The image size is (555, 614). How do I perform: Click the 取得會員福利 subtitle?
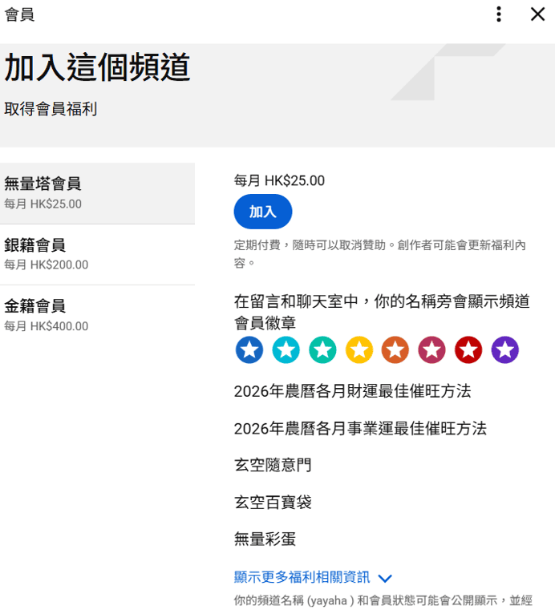coord(51,109)
